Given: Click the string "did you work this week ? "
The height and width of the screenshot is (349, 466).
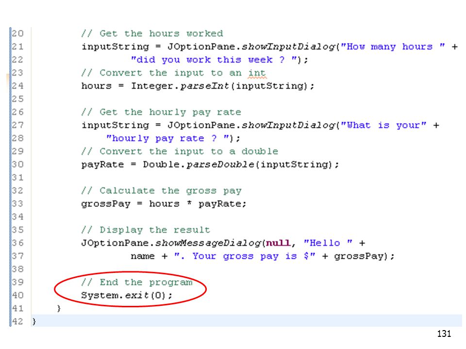Looking at the screenshot, I should (214, 60).
